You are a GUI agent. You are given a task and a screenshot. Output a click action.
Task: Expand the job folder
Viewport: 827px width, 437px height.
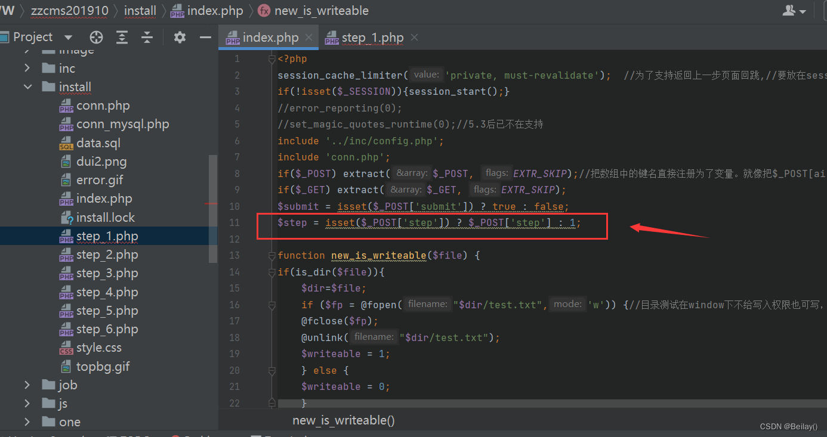coord(27,385)
